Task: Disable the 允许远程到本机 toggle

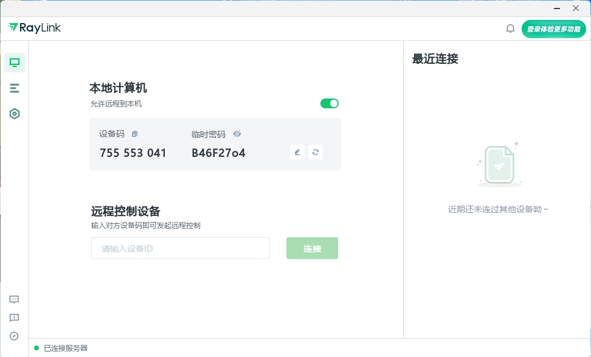Action: [330, 103]
